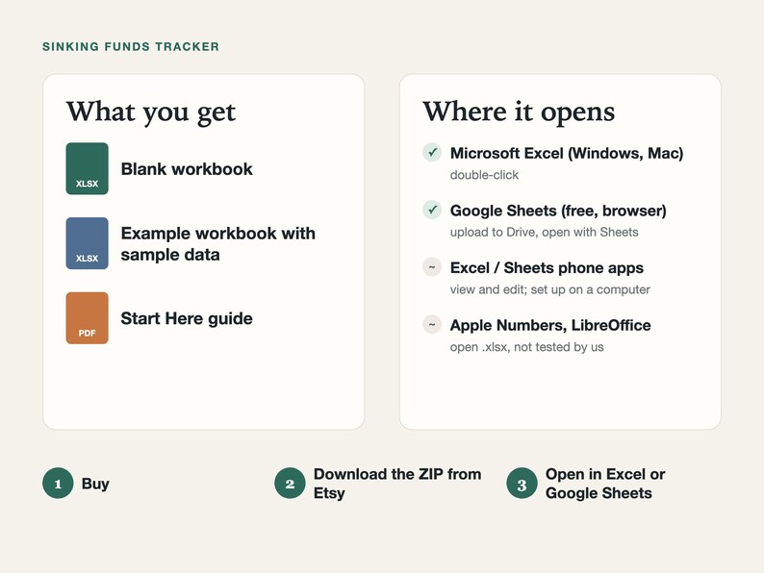
Task: Click the step 1 circle next to Buy
Action: click(58, 484)
